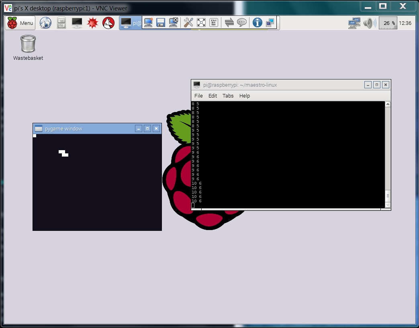Click VNC close connection icon

(x=174, y=23)
